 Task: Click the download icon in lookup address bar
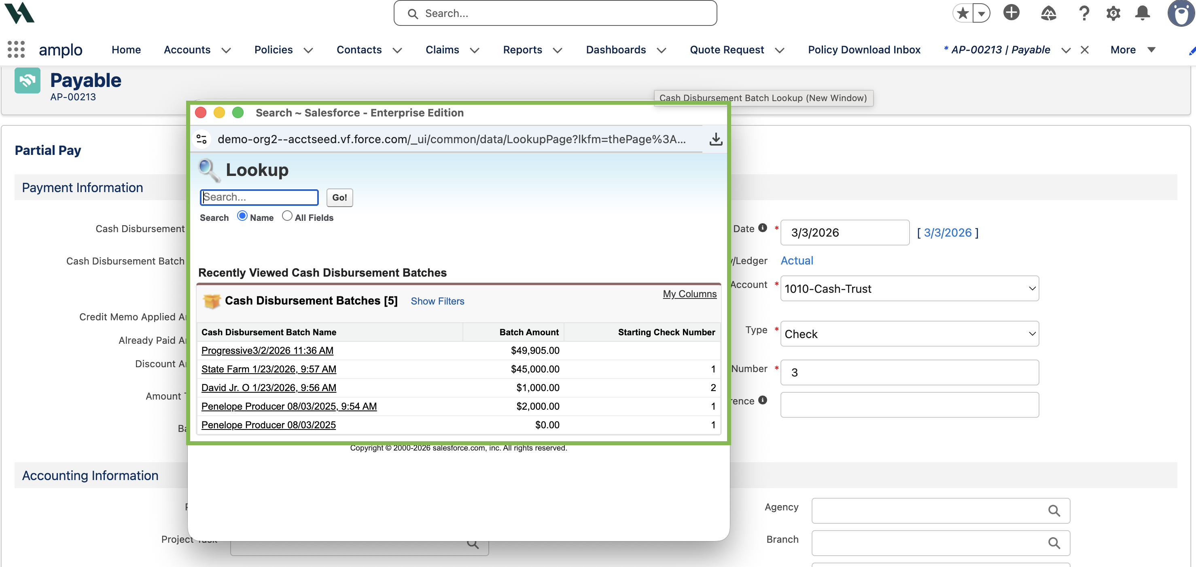(715, 139)
